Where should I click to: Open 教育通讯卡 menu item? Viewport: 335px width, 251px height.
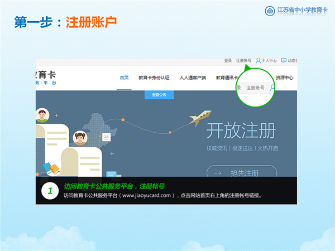click(x=227, y=78)
